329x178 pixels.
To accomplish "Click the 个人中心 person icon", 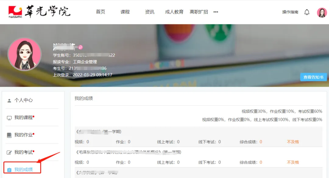I will (9, 100).
